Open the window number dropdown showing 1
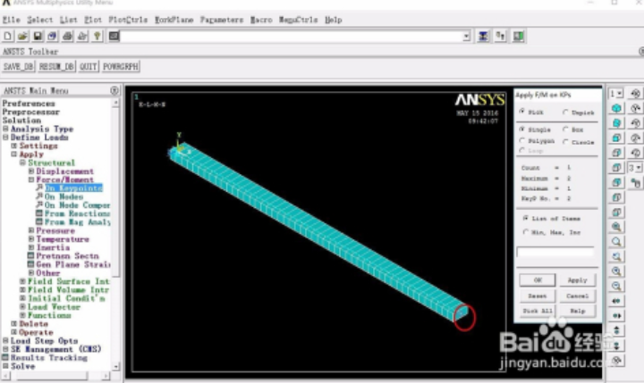This screenshot has width=644, height=383. 620,94
